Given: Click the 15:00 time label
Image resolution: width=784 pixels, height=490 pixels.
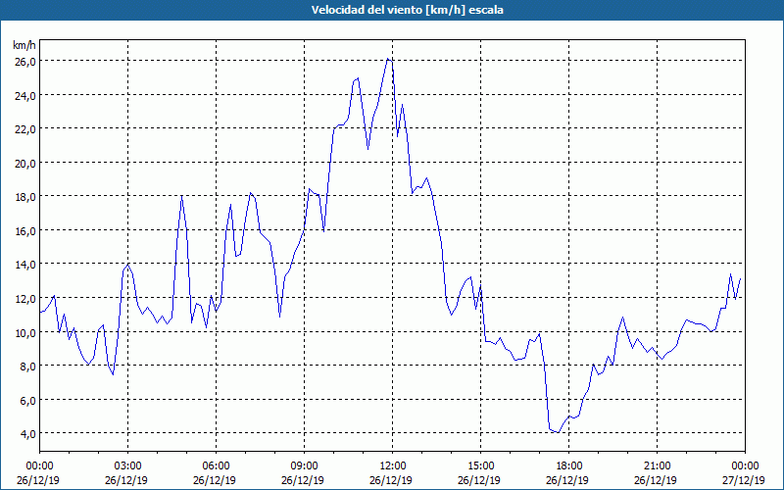Looking at the screenshot, I should [480, 466].
